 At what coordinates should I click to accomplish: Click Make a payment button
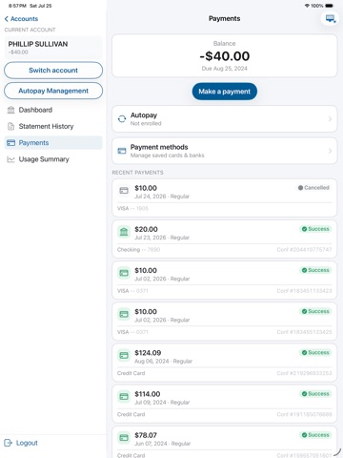tap(225, 92)
